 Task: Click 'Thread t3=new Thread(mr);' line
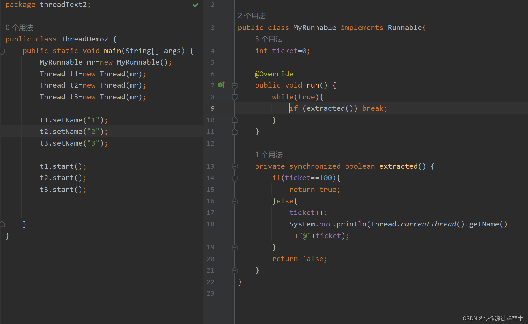tap(93, 97)
